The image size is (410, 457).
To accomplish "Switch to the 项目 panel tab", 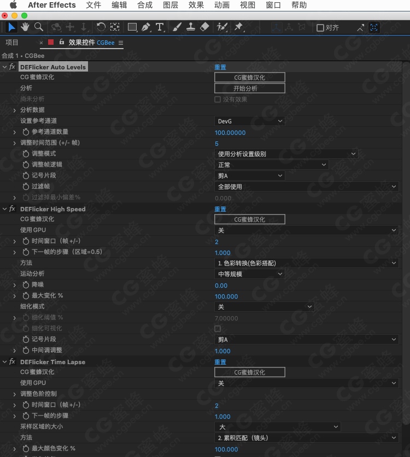I will pos(12,43).
